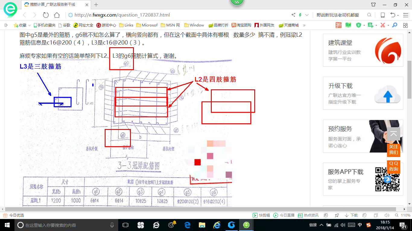The image size is (412, 231).
Task: Click the orange 关注我们 button
Action: [394, 150]
